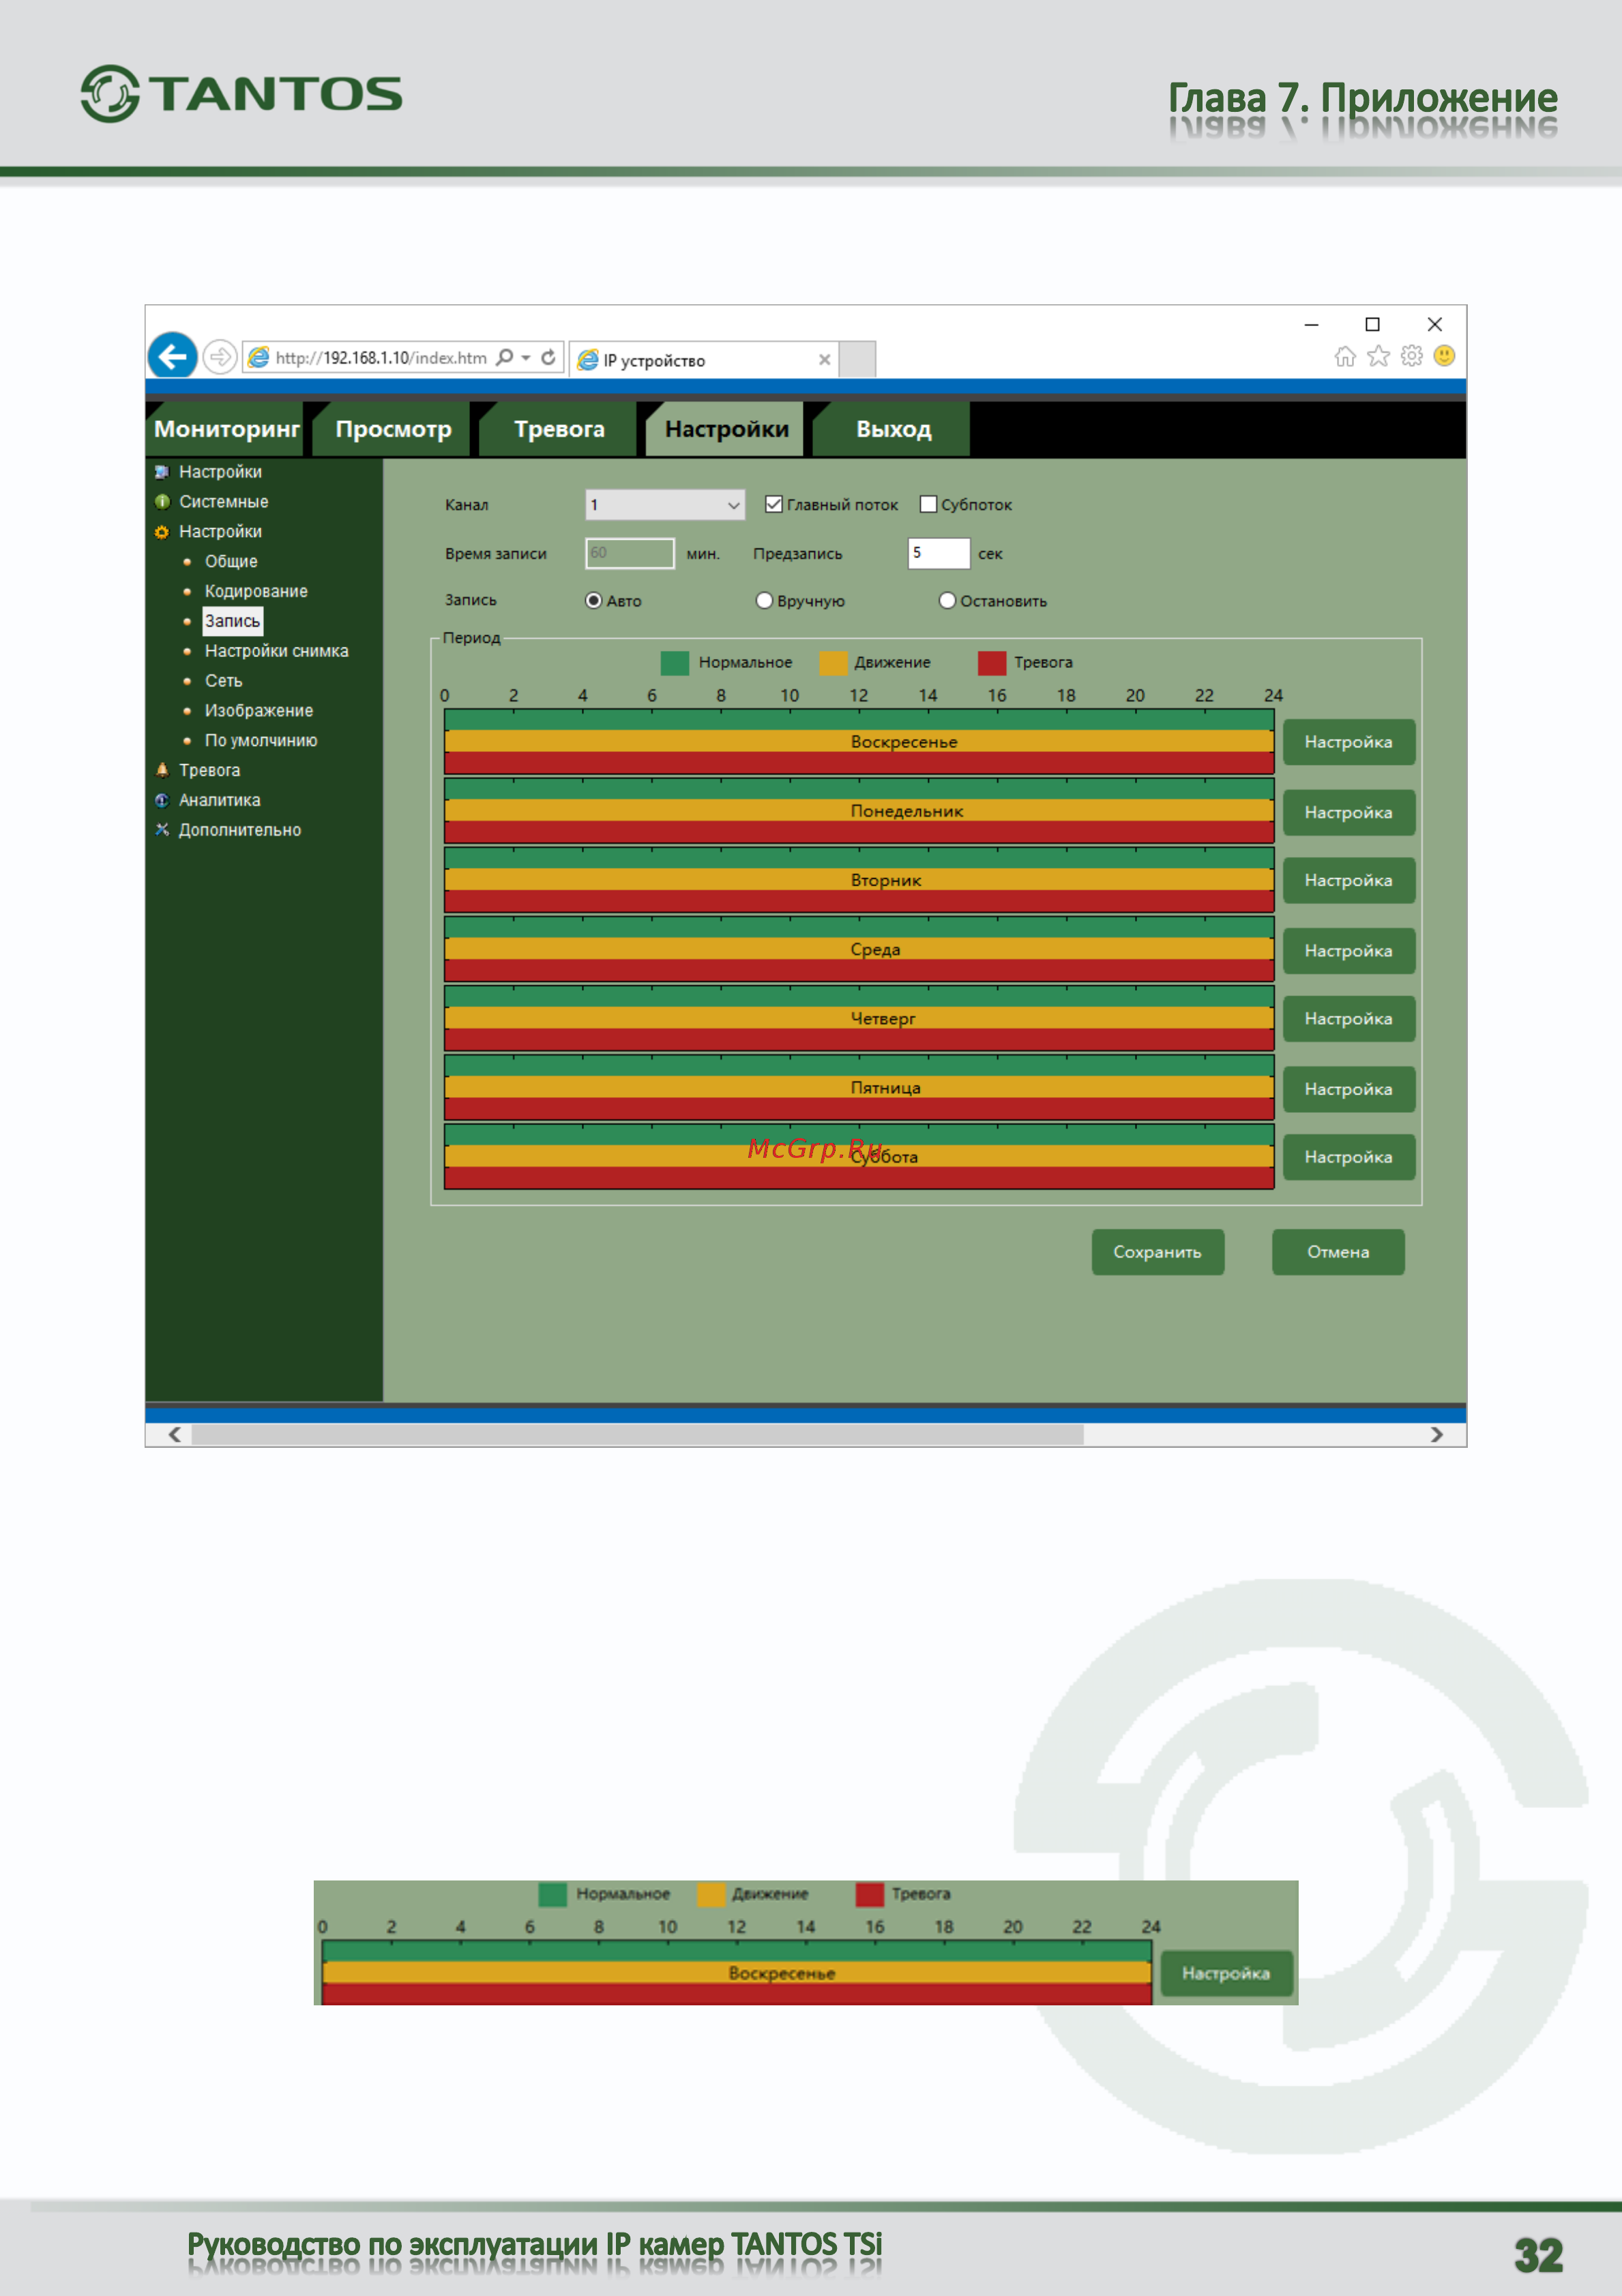This screenshot has height=2296, width=1622.
Task: Click the Время записи minutes field
Action: 630,553
